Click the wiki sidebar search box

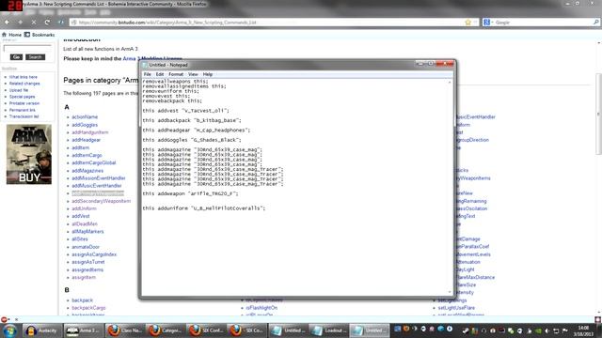(27, 48)
